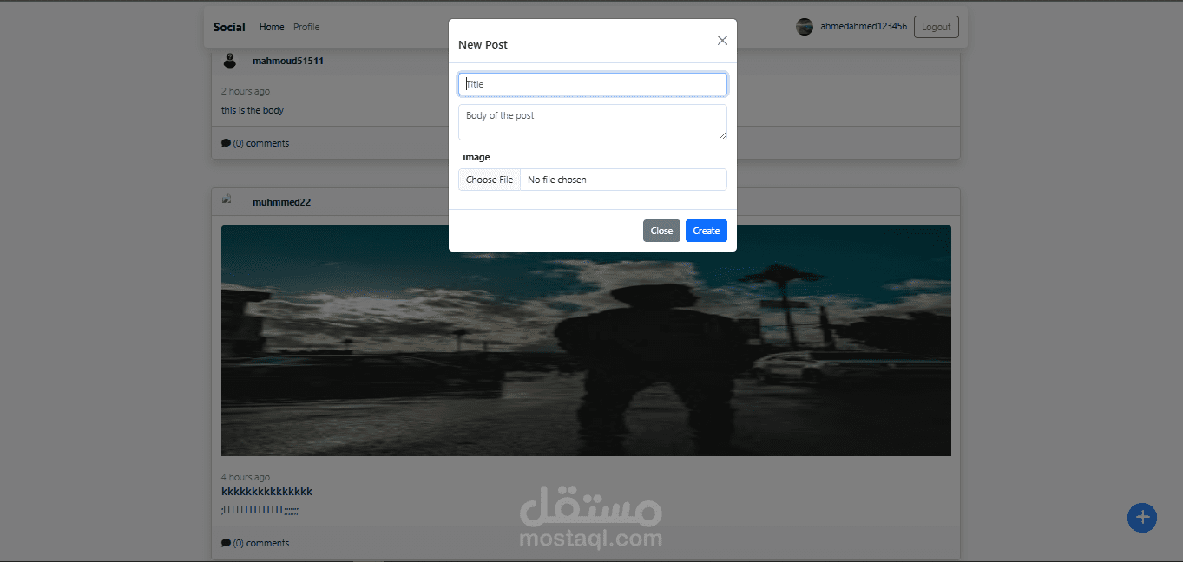The height and width of the screenshot is (562, 1183).
Task: Open mahmoud51511 username link
Action: (288, 61)
